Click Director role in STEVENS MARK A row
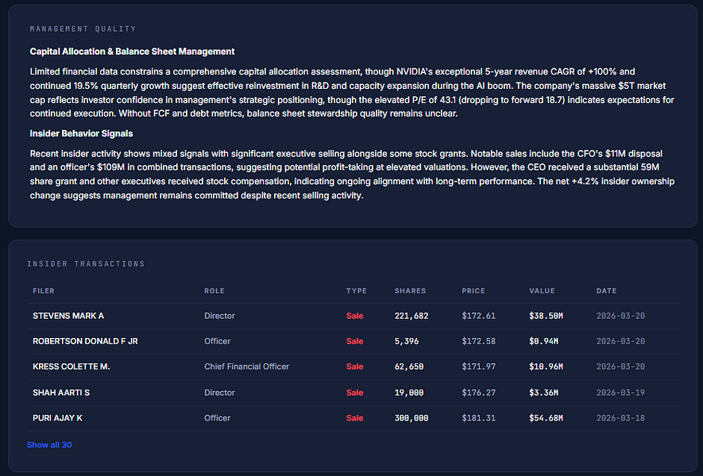The width and height of the screenshot is (703, 476). click(x=220, y=316)
